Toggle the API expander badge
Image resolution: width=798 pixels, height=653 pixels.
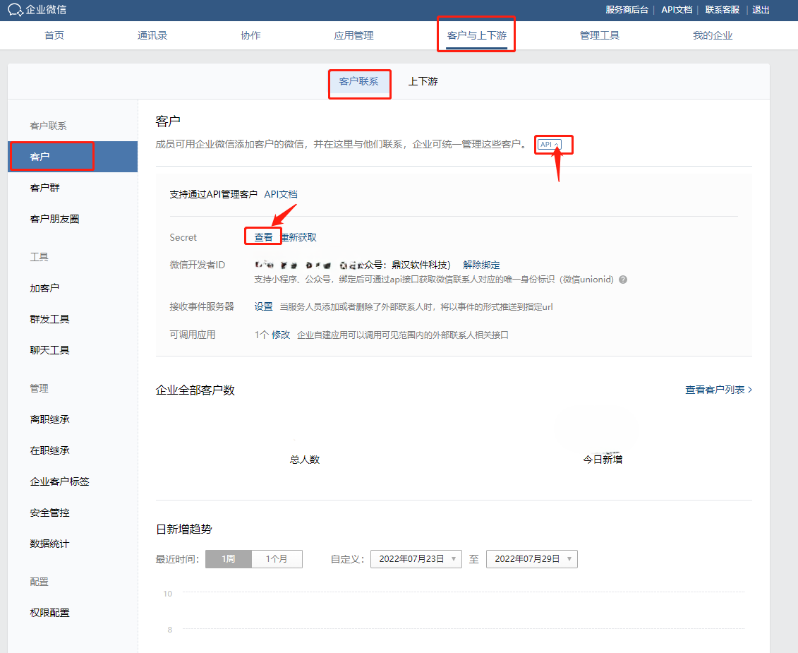pos(550,145)
